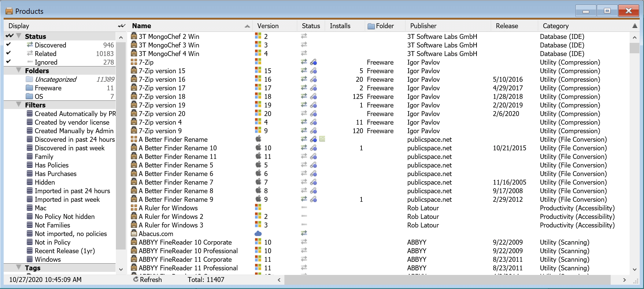Select the Recent Release (1yr) filter
Image resolution: width=644 pixels, height=289 pixels.
65,251
